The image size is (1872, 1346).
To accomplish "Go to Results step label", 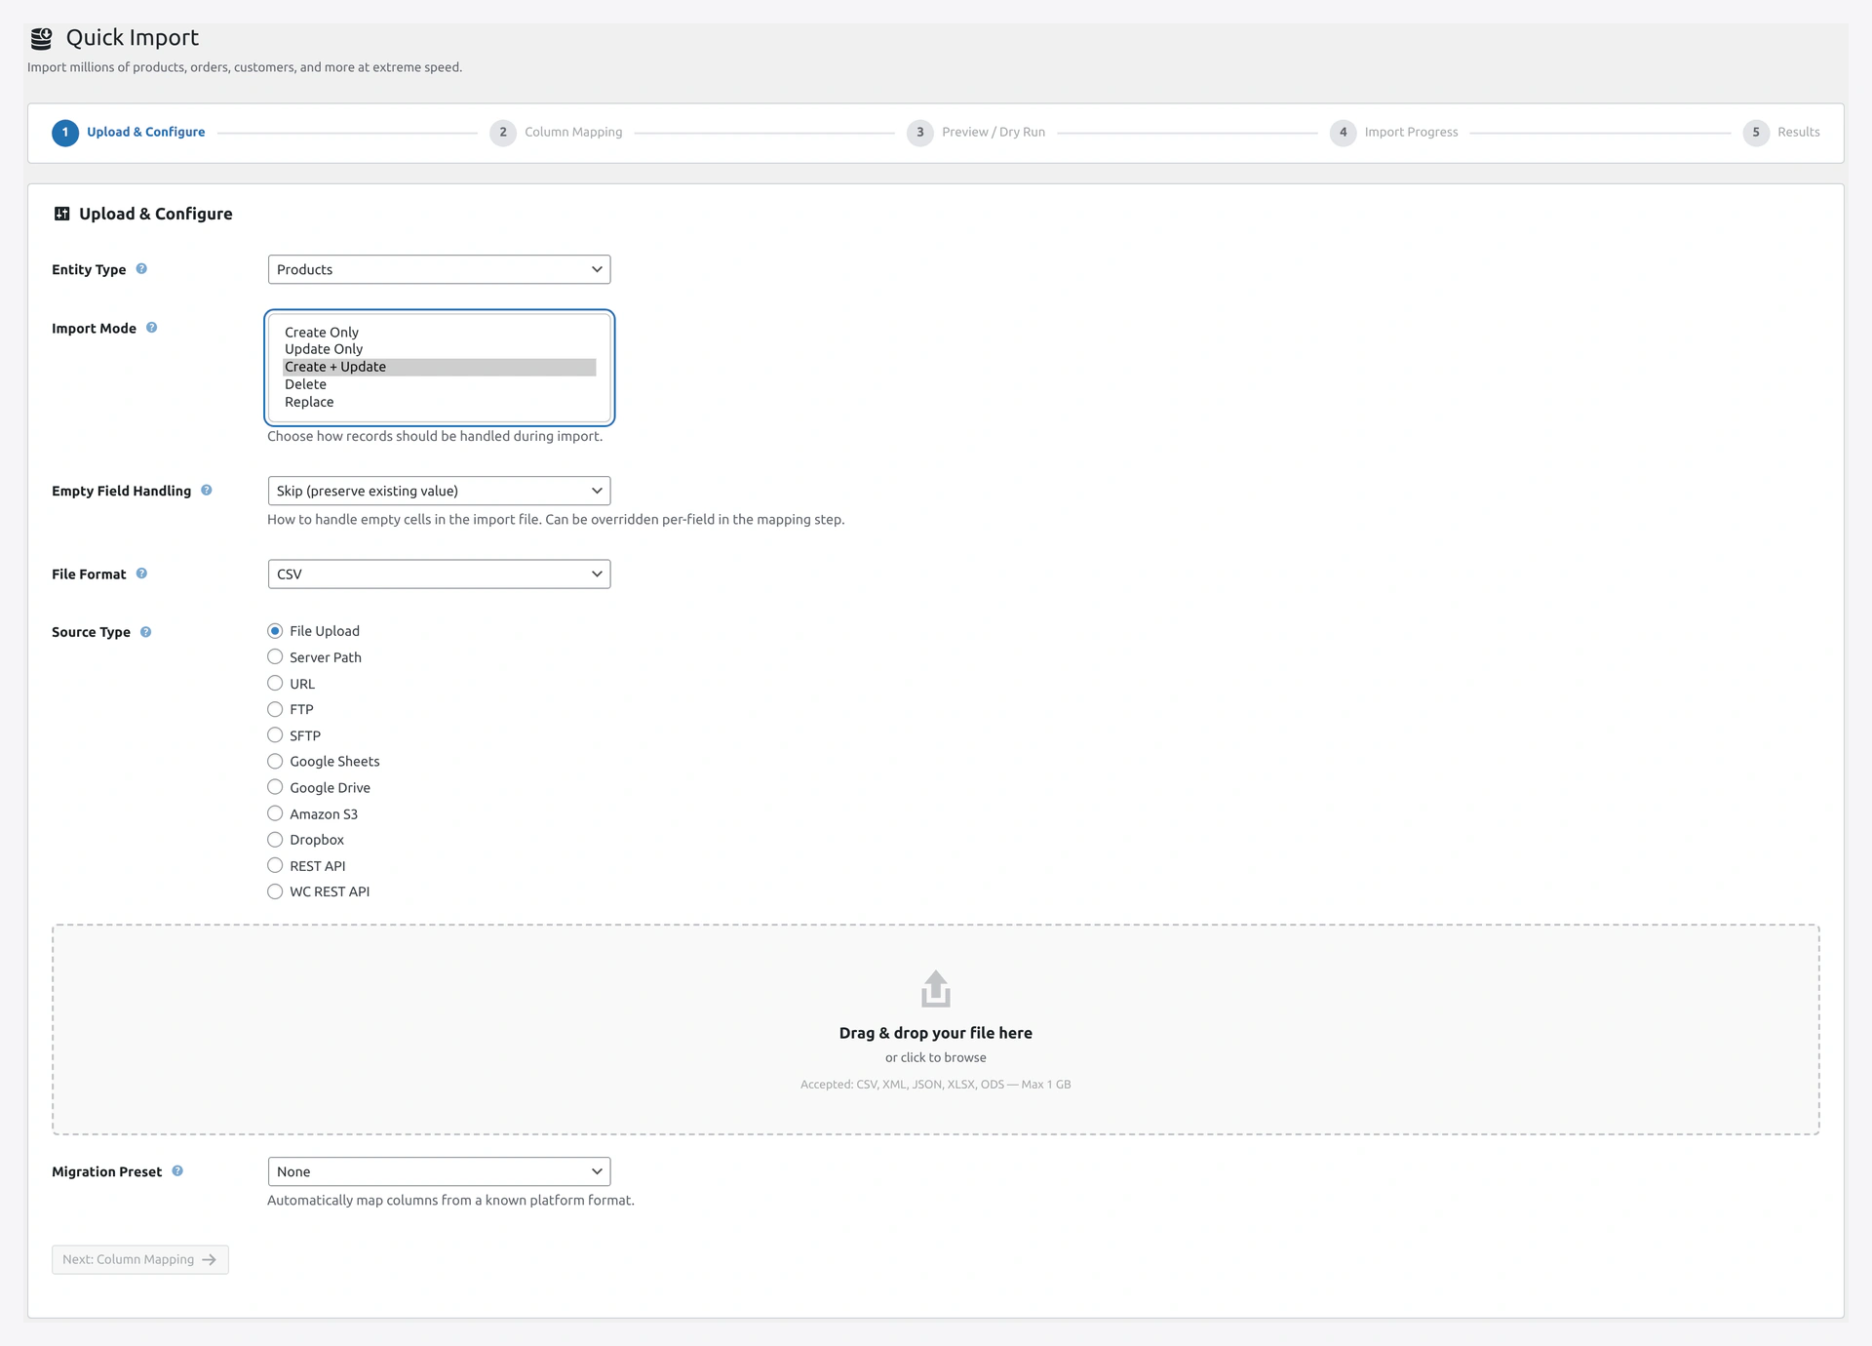I will (1798, 132).
